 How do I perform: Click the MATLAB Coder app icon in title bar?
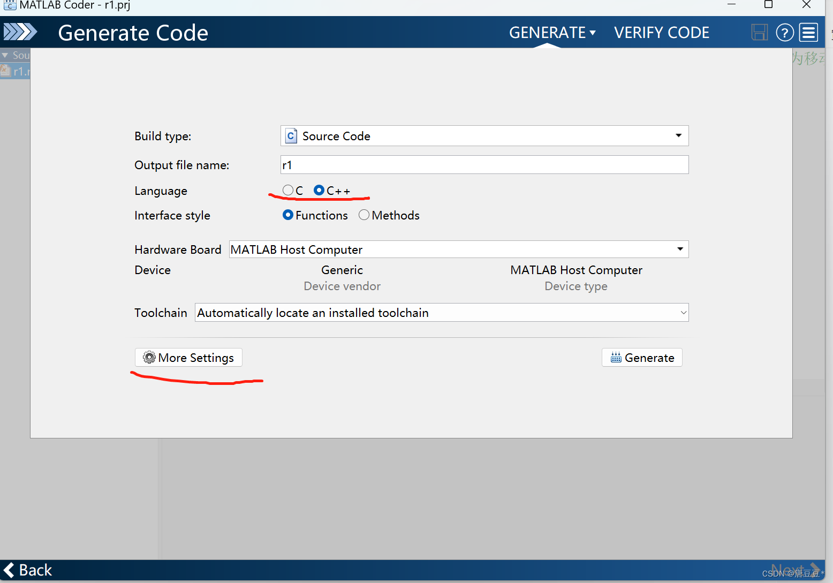(x=10, y=5)
